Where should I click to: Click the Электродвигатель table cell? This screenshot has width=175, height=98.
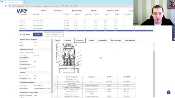click(x=72, y=79)
